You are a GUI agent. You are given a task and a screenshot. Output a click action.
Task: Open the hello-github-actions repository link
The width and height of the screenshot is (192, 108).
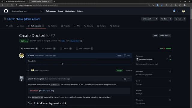29,19
